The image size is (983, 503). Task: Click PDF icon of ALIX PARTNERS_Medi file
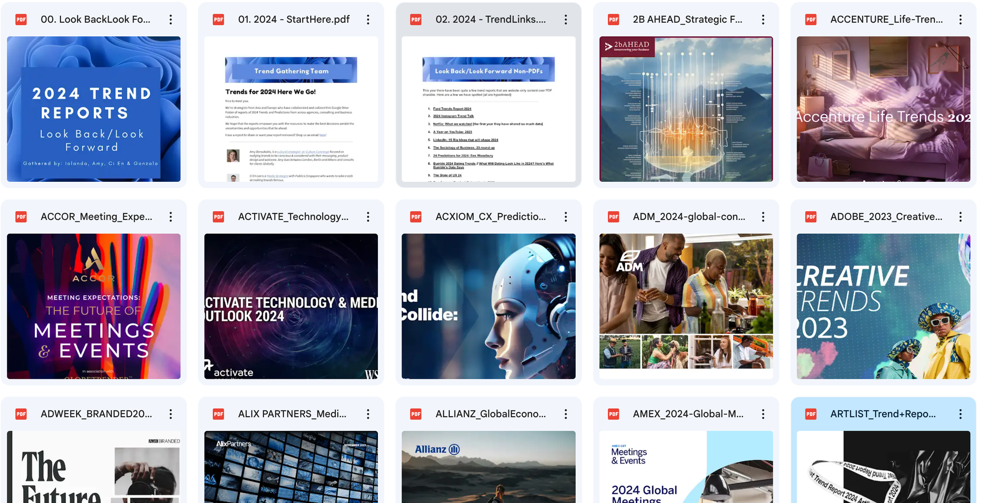point(219,414)
